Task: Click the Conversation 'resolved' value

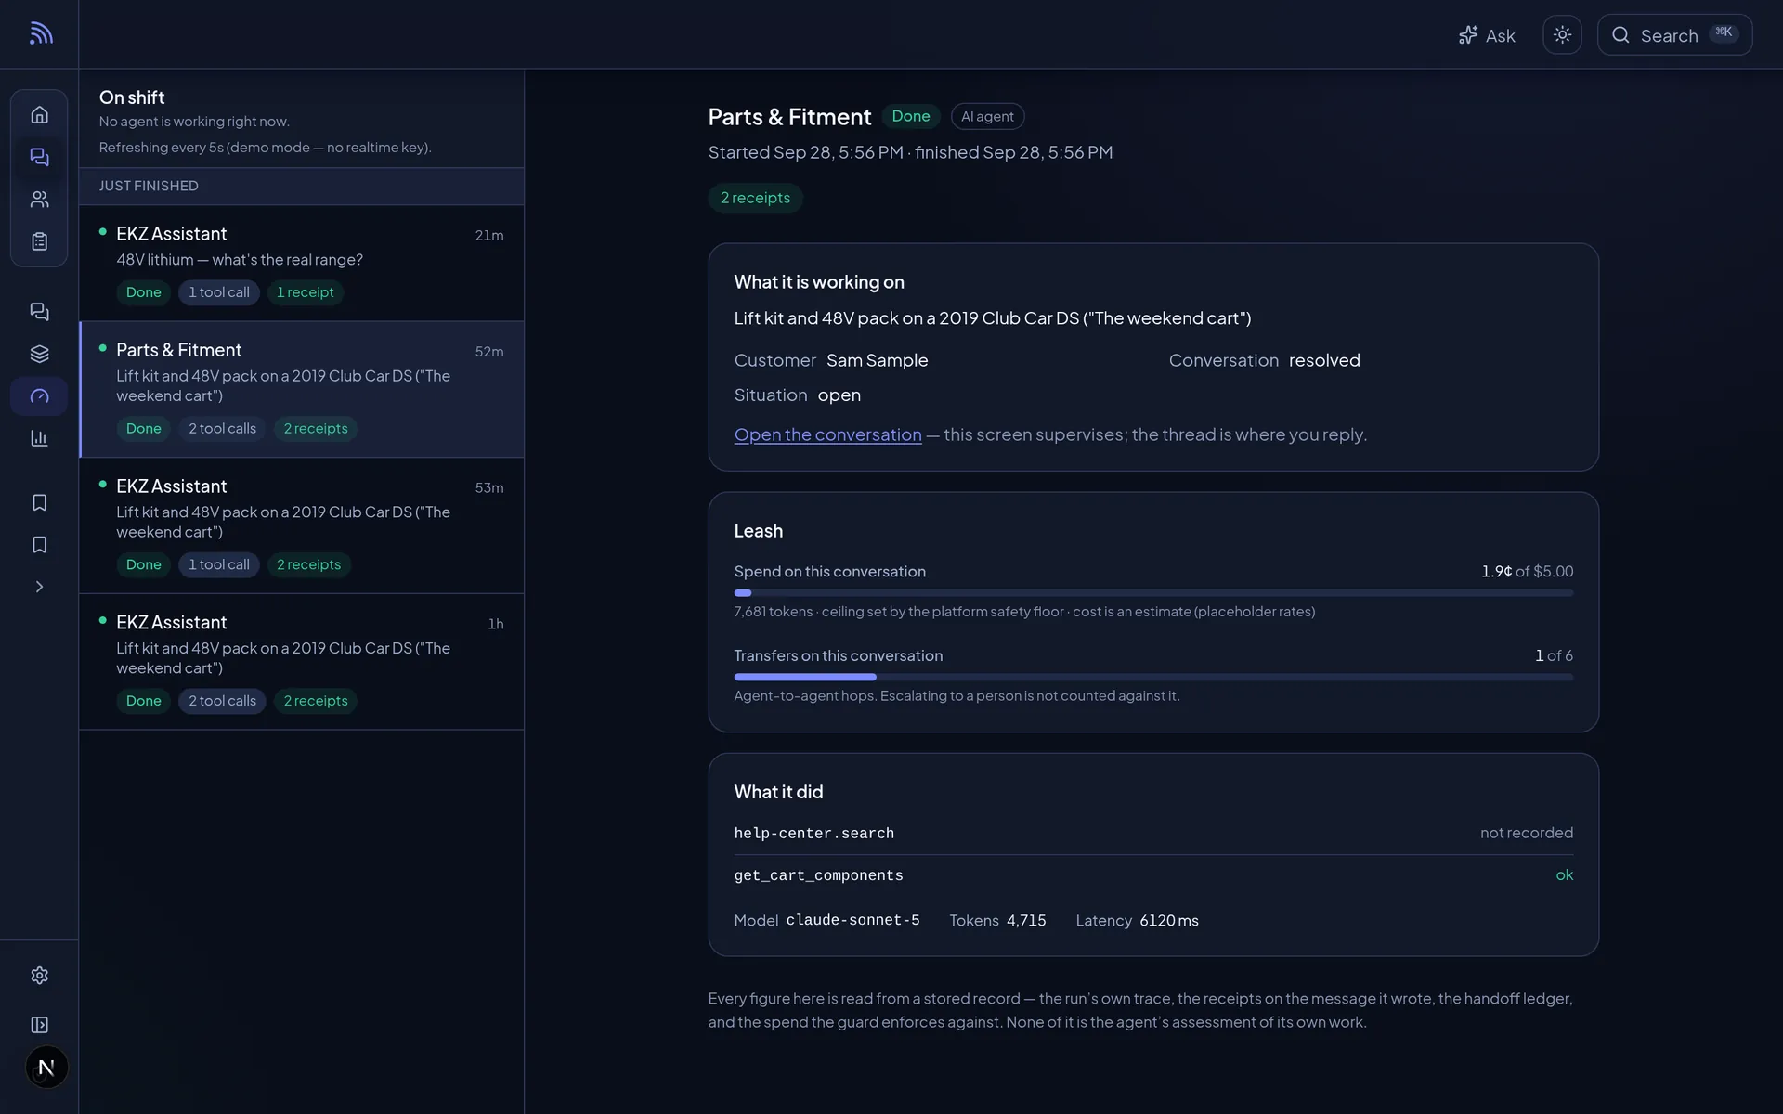Action: [x=1324, y=360]
